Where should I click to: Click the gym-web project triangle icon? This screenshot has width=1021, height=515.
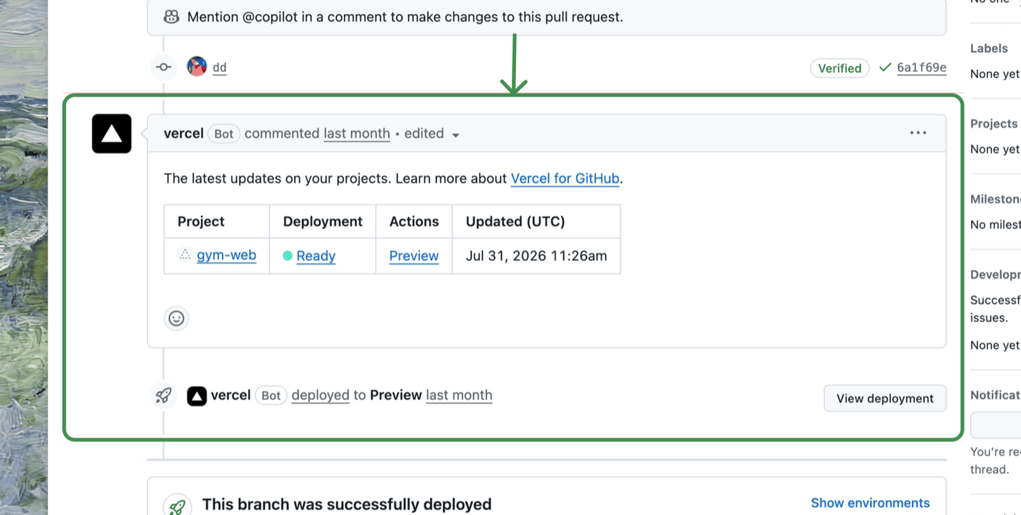pyautogui.click(x=185, y=255)
